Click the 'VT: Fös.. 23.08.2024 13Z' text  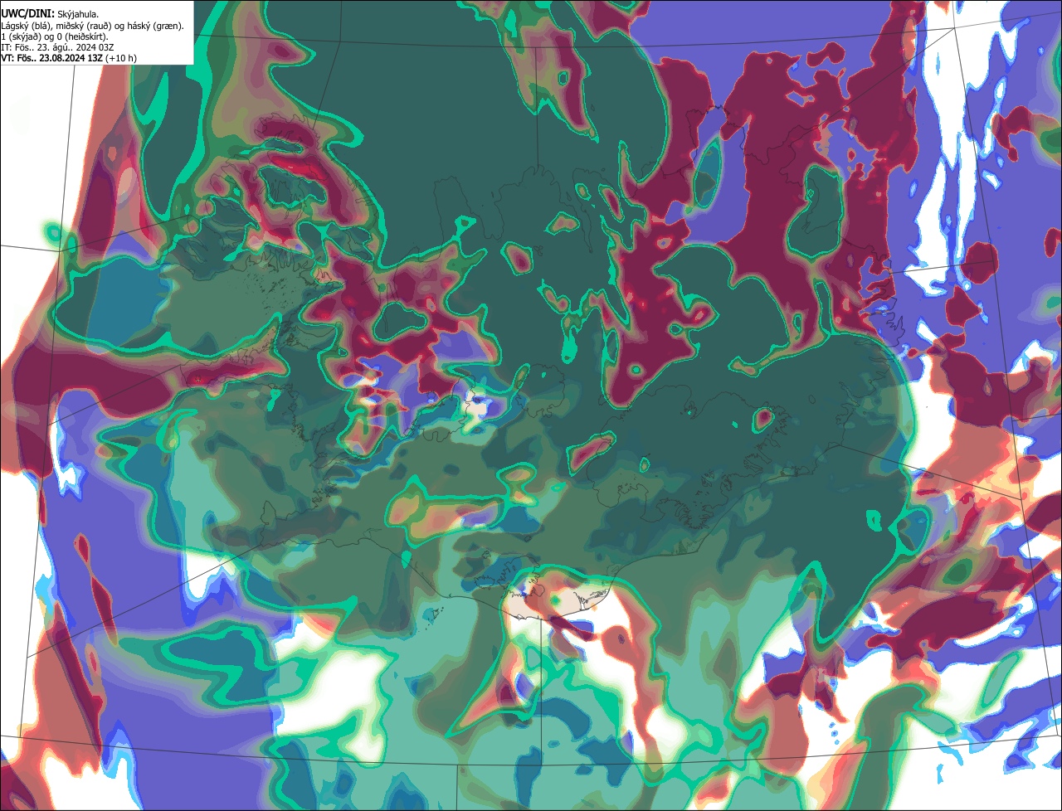click(x=52, y=58)
